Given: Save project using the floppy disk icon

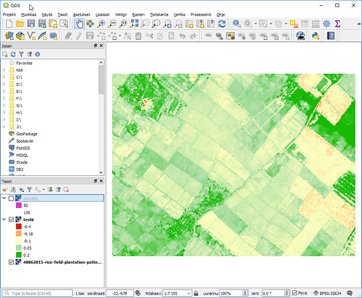Looking at the screenshot, I should 31,24.
